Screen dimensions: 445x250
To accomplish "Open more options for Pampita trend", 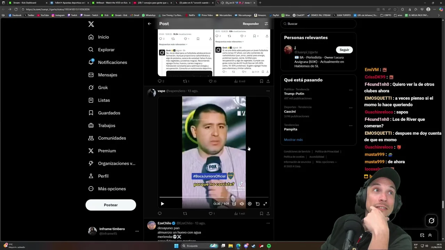I will tap(350, 125).
